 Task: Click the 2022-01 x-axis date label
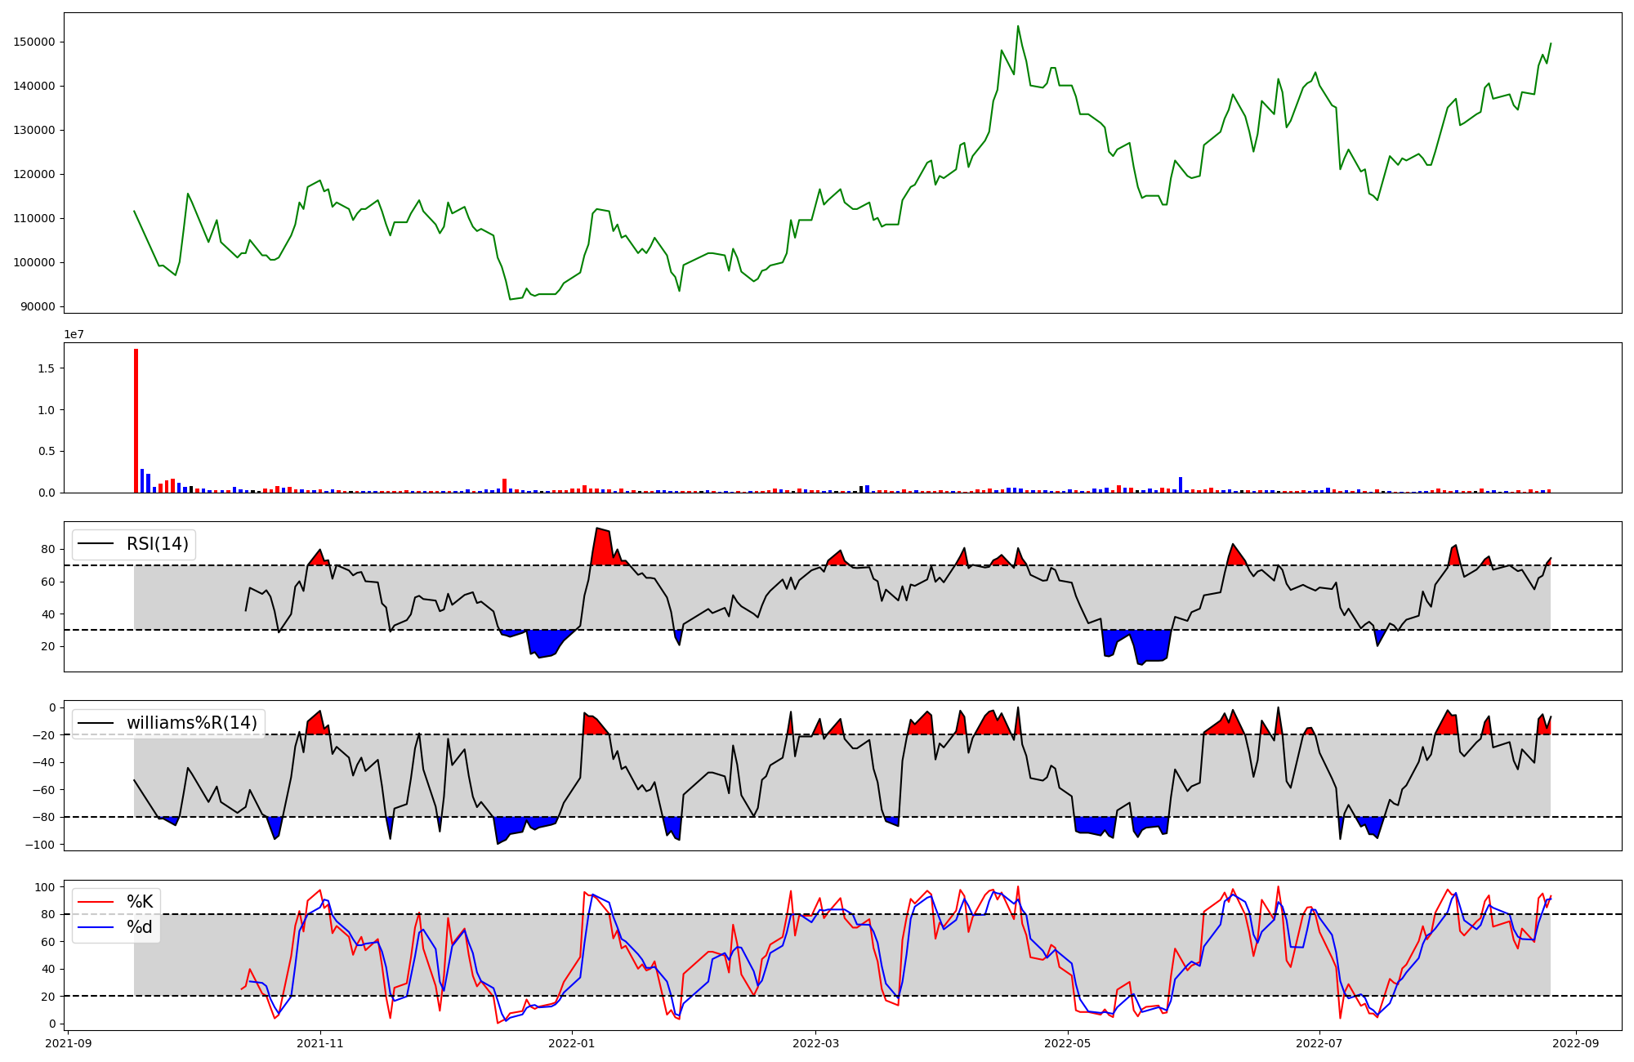[572, 1043]
